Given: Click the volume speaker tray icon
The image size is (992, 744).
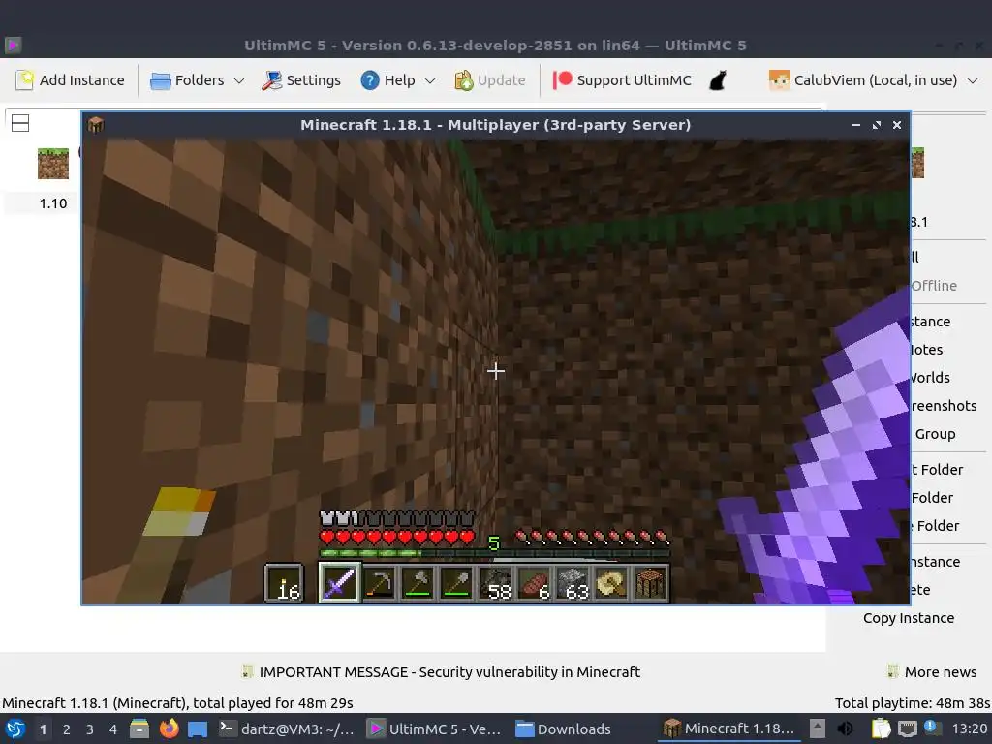Looking at the screenshot, I should pyautogui.click(x=845, y=728).
